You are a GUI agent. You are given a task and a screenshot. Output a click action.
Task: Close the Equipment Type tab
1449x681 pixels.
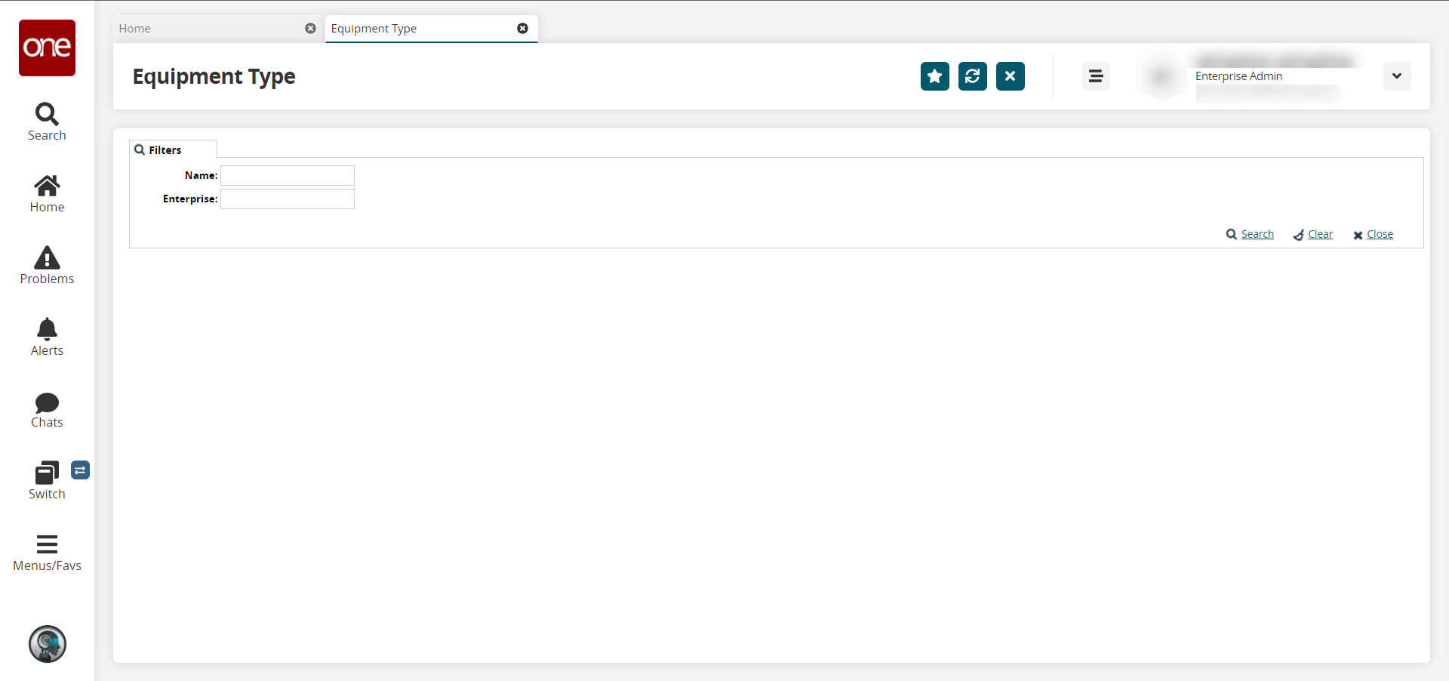pyautogui.click(x=522, y=29)
